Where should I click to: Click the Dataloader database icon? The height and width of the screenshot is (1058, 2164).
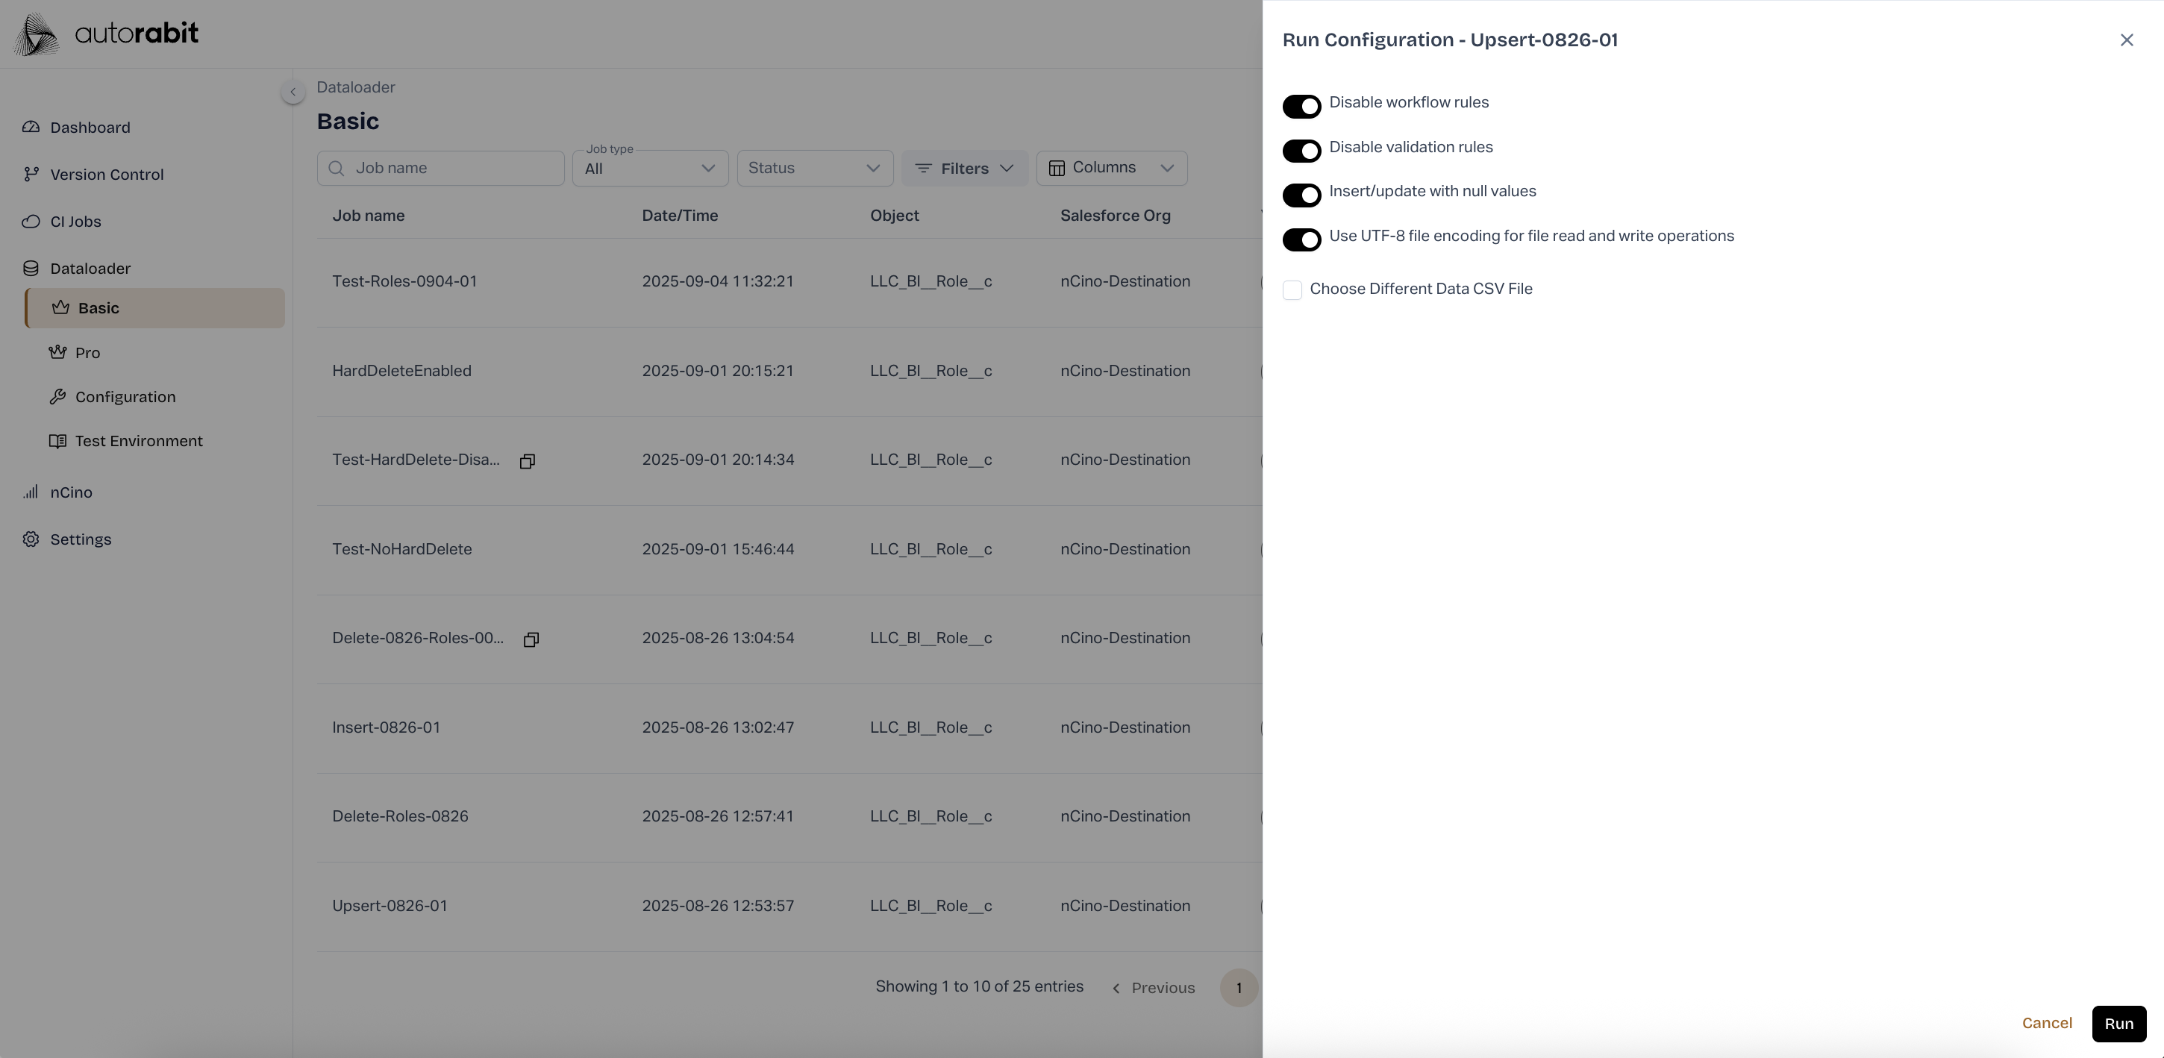click(31, 269)
